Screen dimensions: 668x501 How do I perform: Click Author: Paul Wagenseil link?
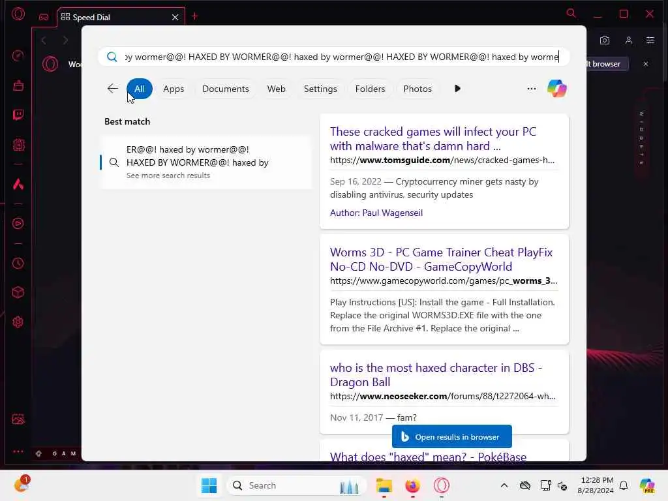pos(376,213)
